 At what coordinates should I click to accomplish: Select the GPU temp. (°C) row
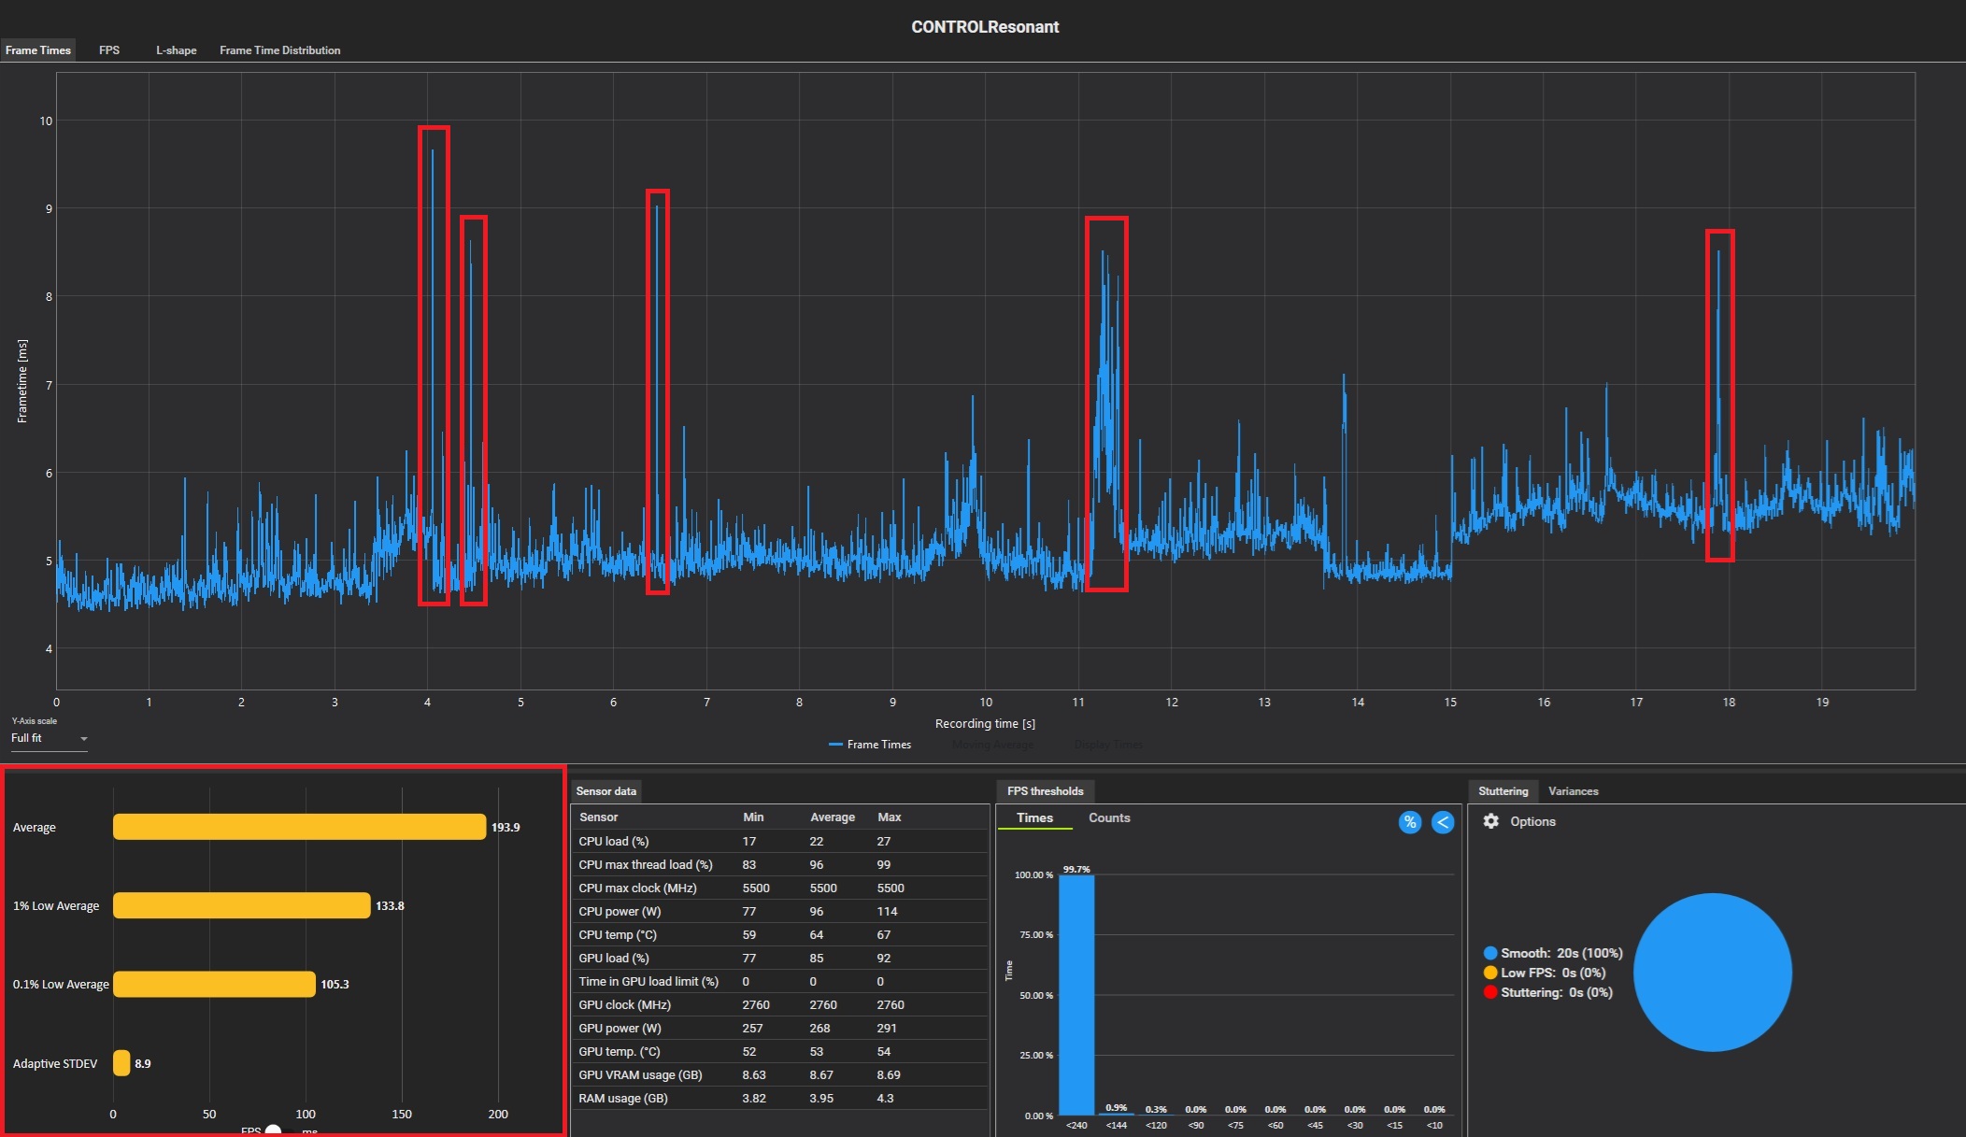pyautogui.click(x=780, y=1051)
